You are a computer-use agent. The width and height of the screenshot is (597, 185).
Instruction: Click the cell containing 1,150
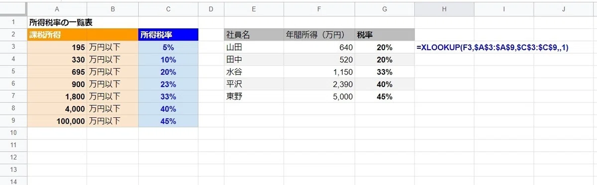[x=319, y=72]
